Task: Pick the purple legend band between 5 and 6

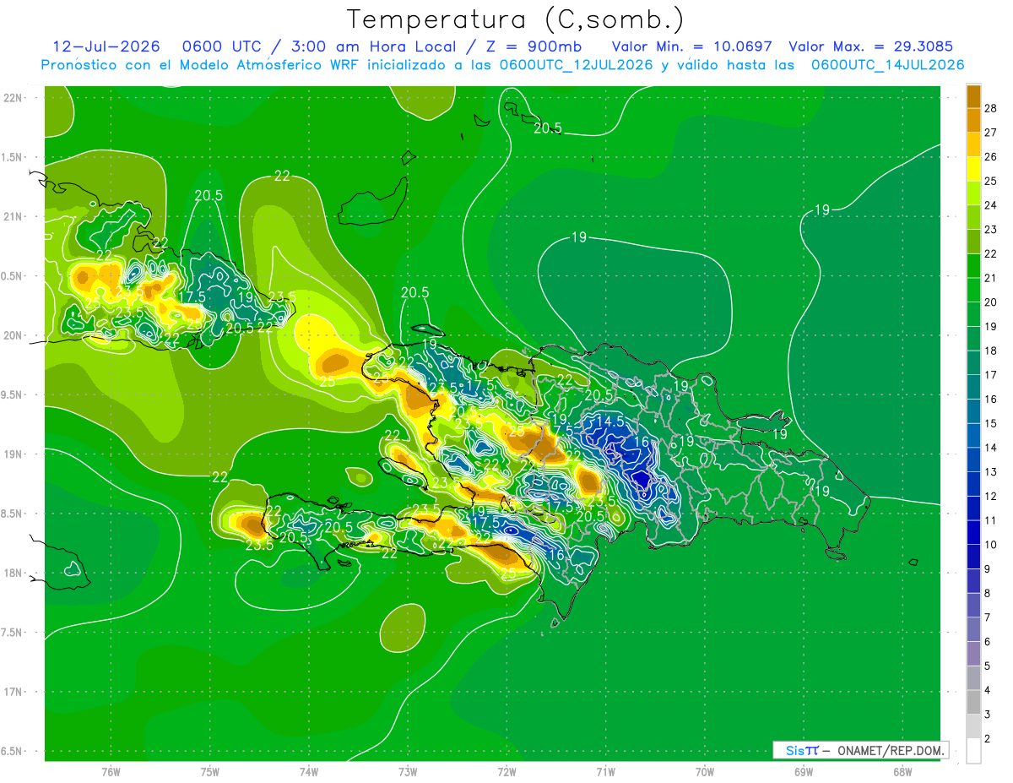Action: click(x=973, y=654)
